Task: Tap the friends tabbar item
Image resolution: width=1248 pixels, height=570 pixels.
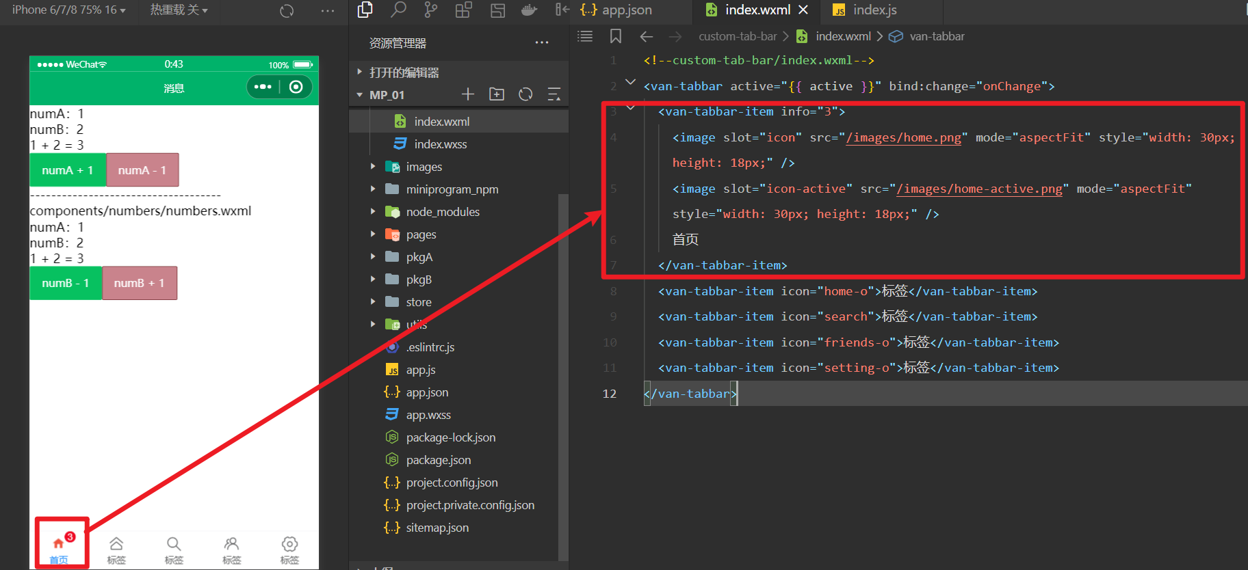Action: (232, 550)
